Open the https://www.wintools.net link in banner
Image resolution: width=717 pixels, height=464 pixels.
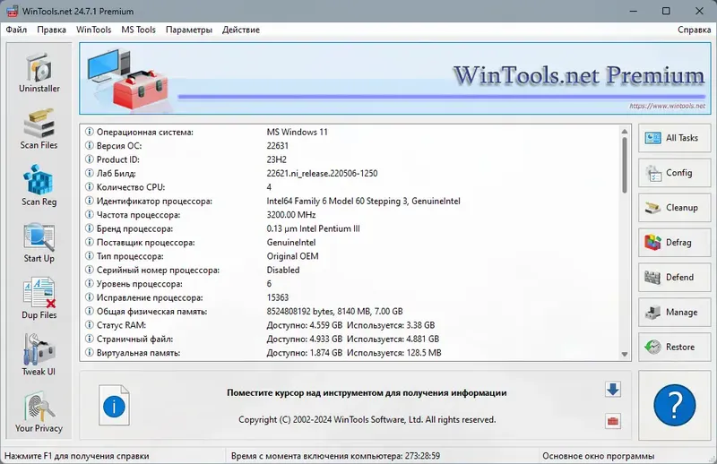tap(667, 106)
